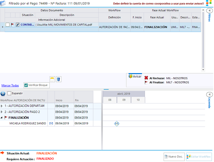Click the scroll up arrow of document grid

[x=203, y=10]
